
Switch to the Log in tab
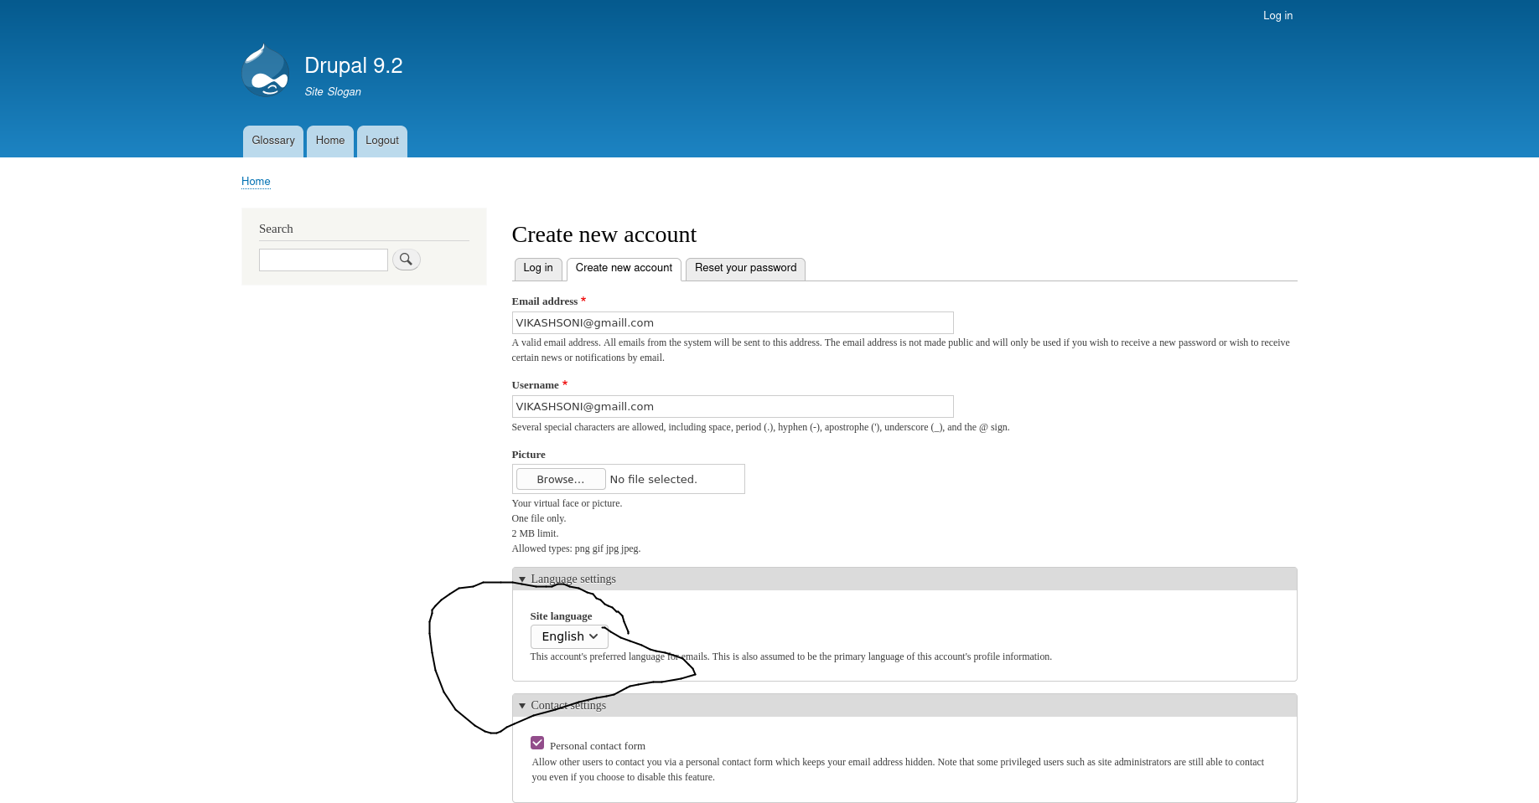(537, 268)
